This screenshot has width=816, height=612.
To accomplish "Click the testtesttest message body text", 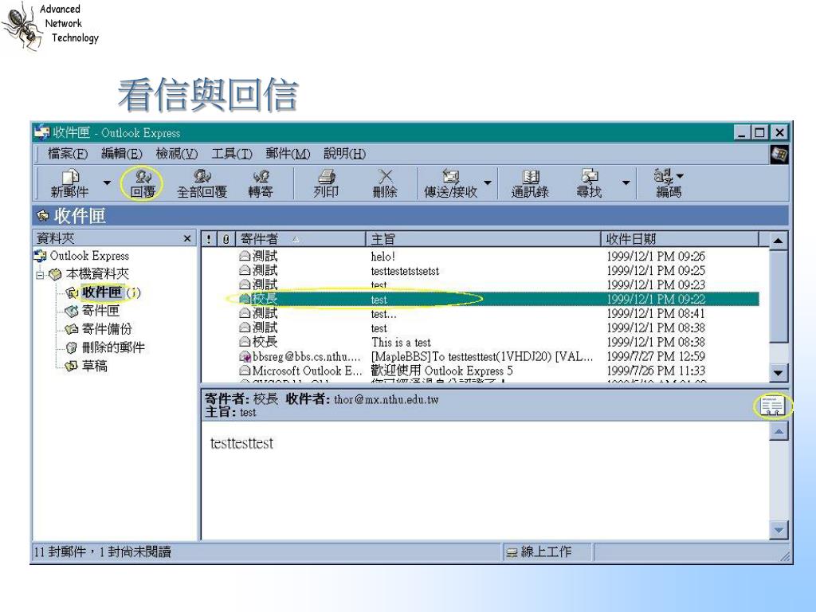I will (241, 443).
